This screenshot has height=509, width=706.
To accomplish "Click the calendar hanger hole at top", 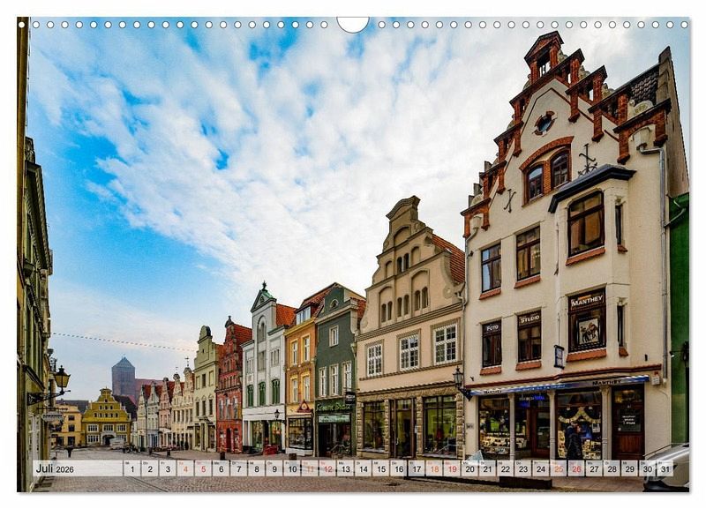I will (353, 24).
